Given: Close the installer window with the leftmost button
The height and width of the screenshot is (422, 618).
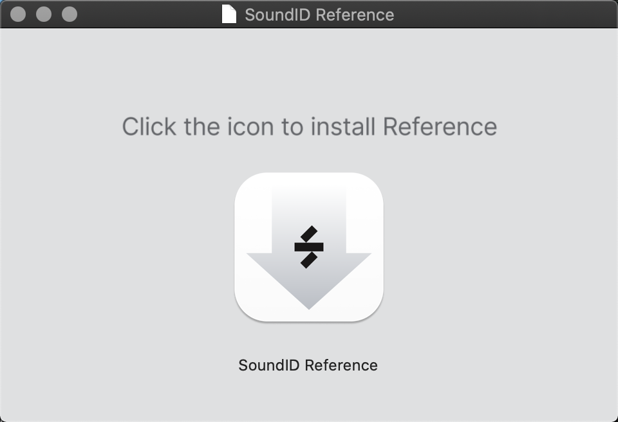Looking at the screenshot, I should click(18, 14).
